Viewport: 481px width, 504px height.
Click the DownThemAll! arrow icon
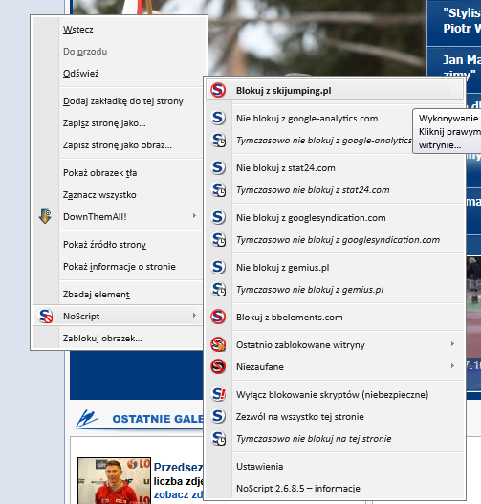tap(45, 216)
